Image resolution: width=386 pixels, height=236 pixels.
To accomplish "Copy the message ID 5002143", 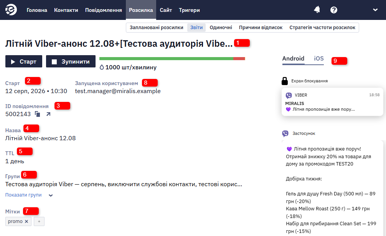I will click(x=38, y=114).
